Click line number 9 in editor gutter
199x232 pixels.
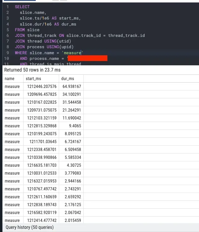tap(8, 53)
